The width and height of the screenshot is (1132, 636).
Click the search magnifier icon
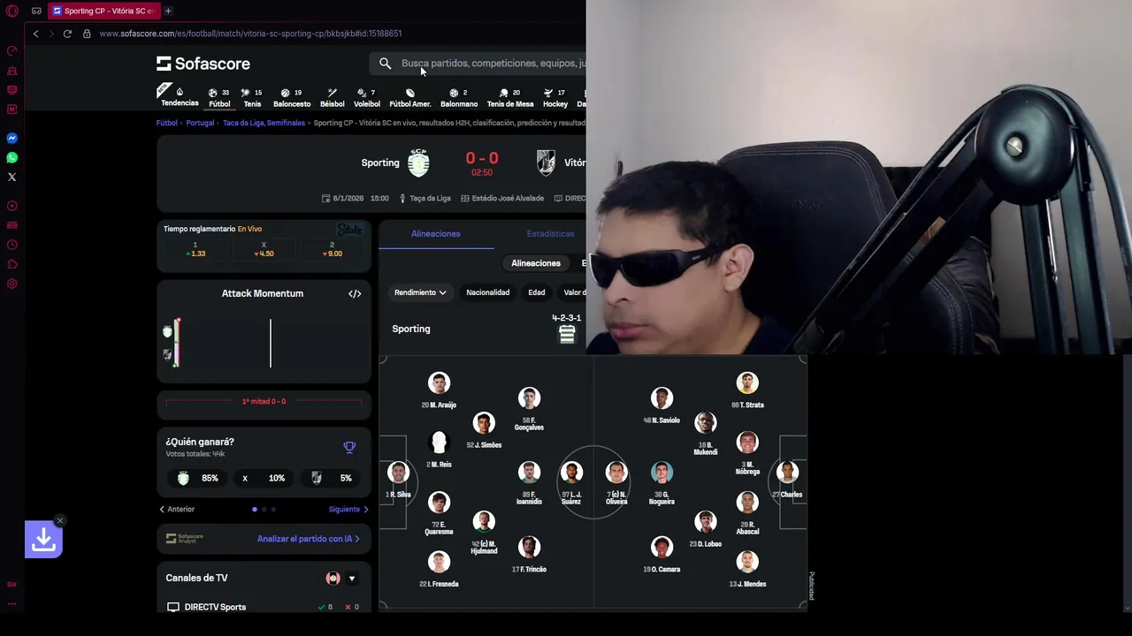tap(385, 64)
